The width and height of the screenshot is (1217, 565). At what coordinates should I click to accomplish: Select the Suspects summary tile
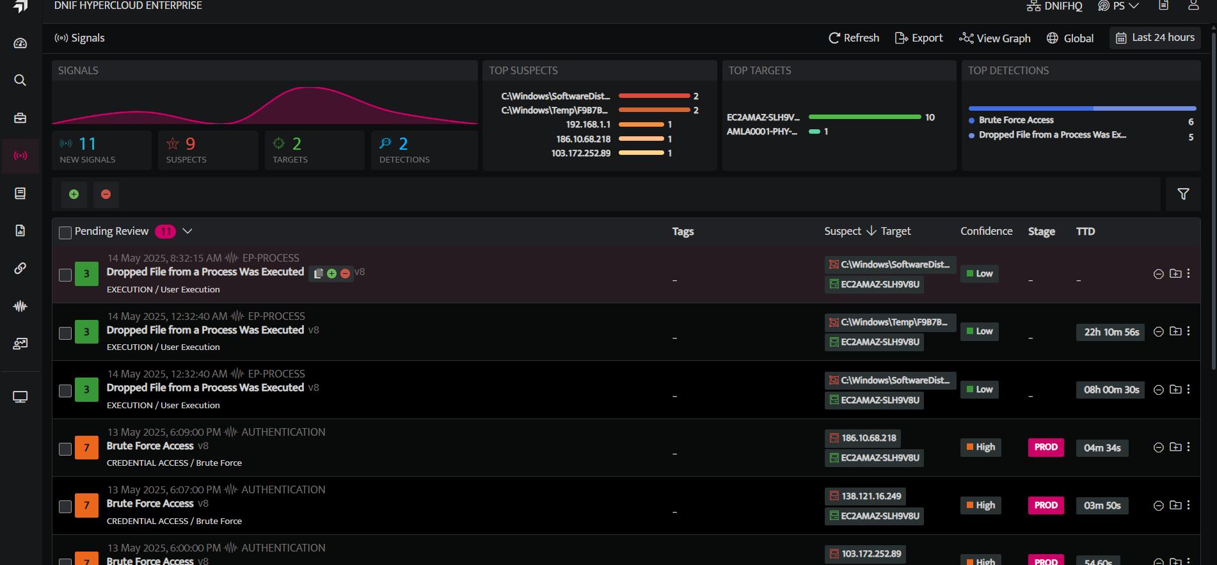click(208, 150)
